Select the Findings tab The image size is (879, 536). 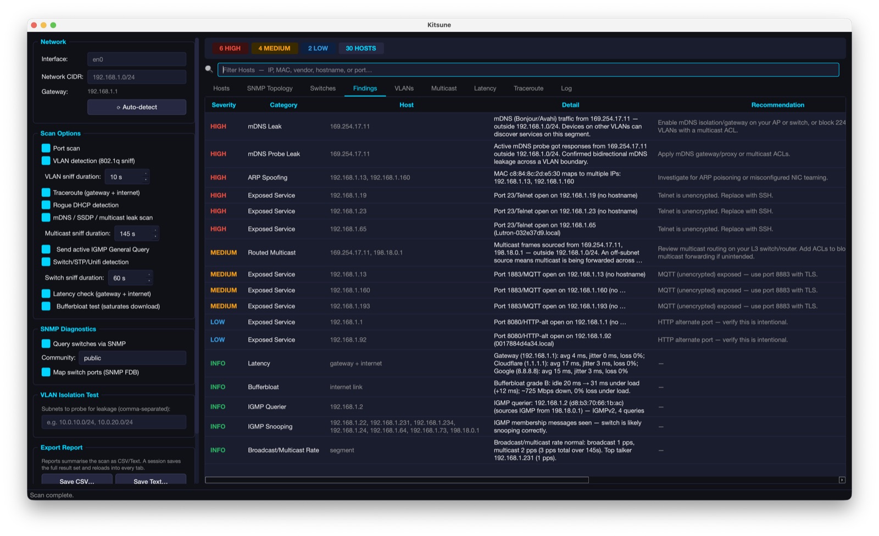coord(365,88)
